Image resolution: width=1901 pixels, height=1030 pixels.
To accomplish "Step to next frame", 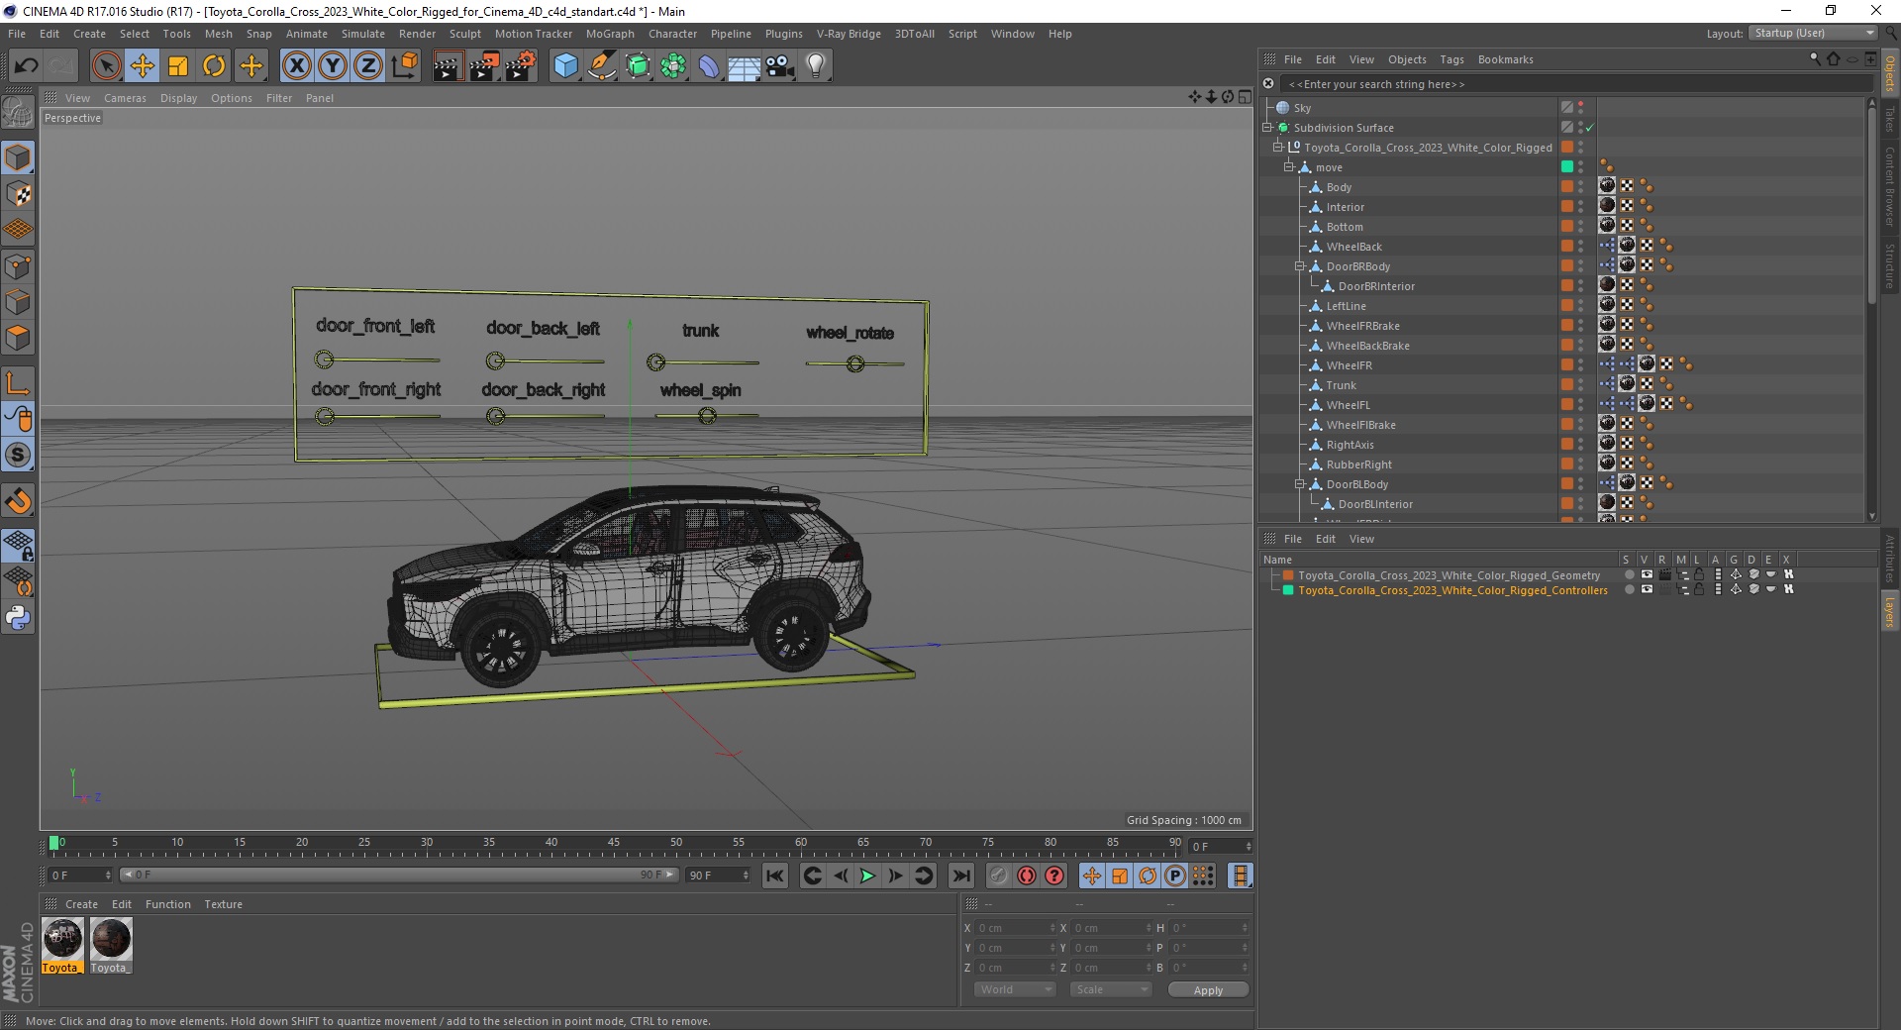I will pos(895,875).
